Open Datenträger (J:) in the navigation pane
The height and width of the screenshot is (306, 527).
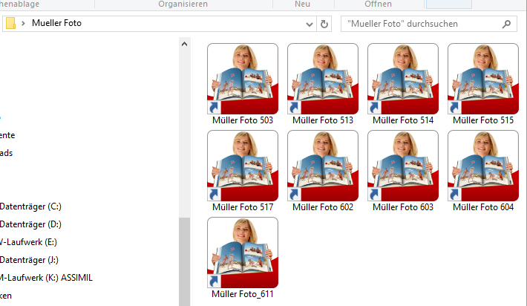[29, 260]
